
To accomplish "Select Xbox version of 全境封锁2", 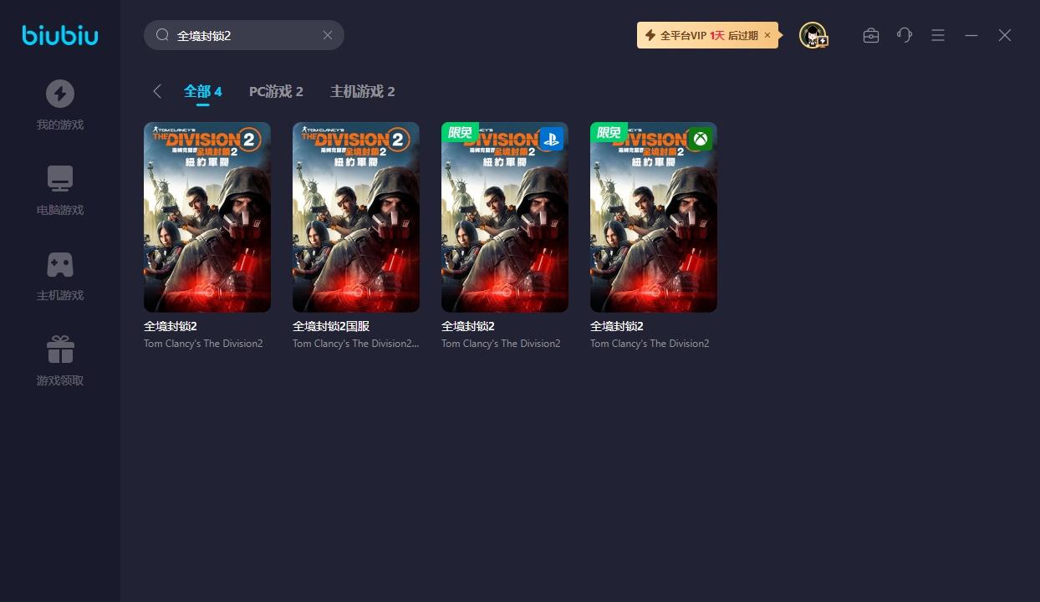I will point(654,217).
